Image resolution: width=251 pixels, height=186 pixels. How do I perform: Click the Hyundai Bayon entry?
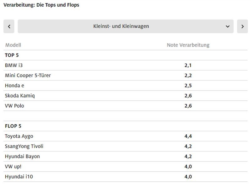click(22, 156)
